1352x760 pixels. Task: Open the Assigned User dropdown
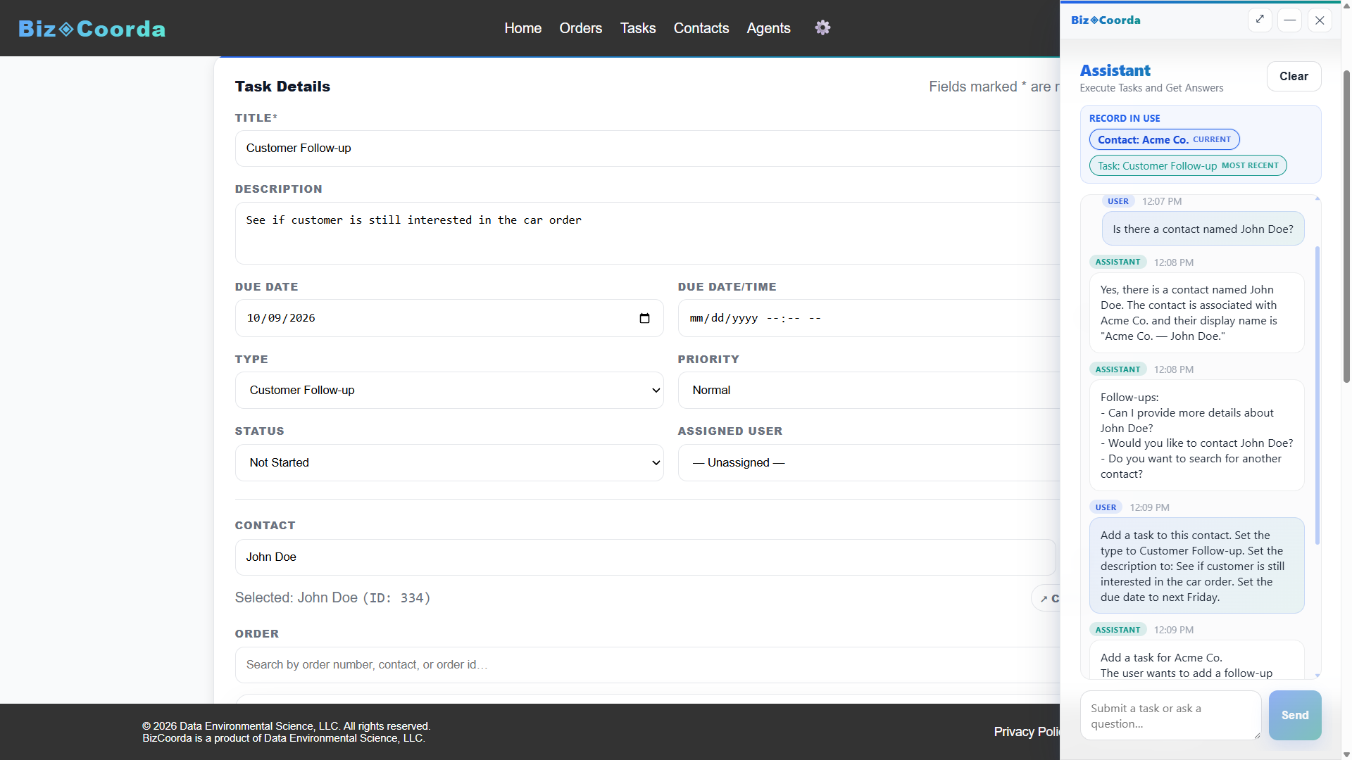(869, 462)
